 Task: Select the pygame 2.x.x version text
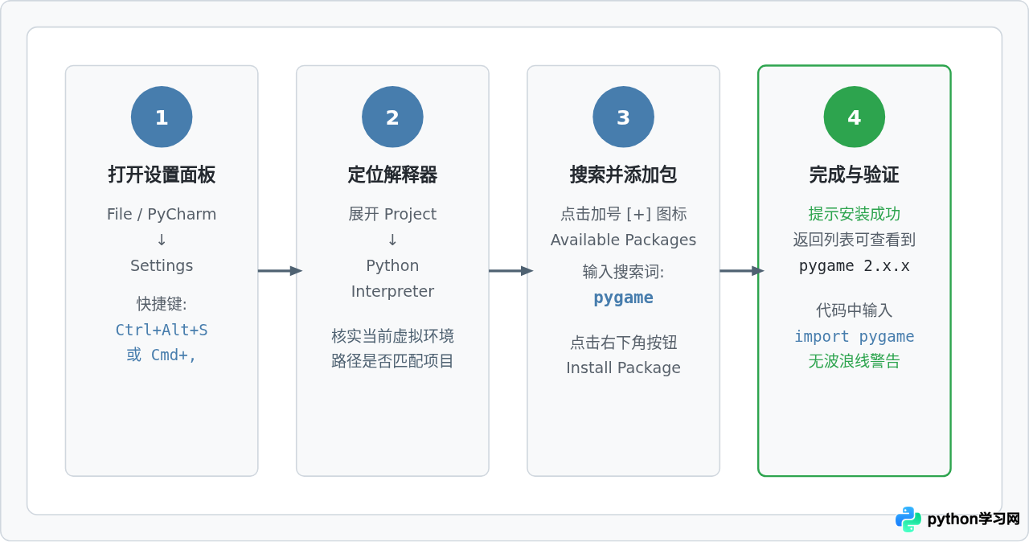click(854, 265)
